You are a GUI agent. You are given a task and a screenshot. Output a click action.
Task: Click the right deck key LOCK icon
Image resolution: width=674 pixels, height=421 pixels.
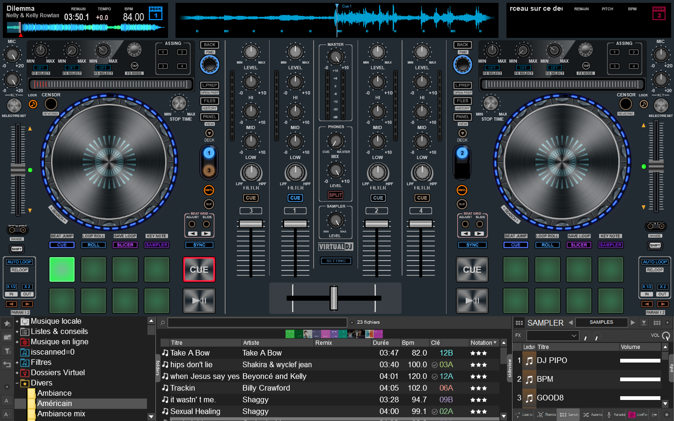coord(644,104)
